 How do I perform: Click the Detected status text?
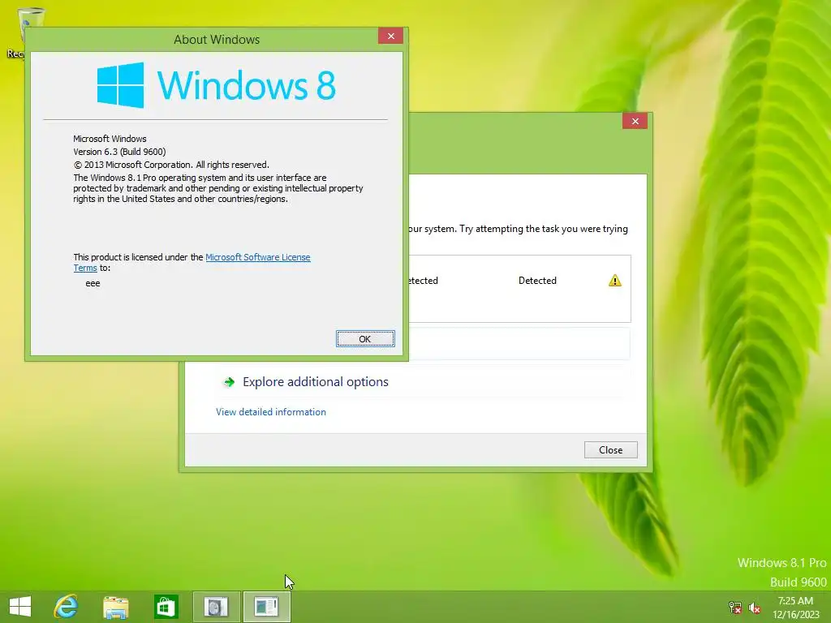[537, 280]
